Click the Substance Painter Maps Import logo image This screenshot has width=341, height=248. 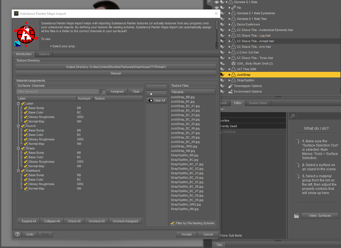click(x=26, y=35)
